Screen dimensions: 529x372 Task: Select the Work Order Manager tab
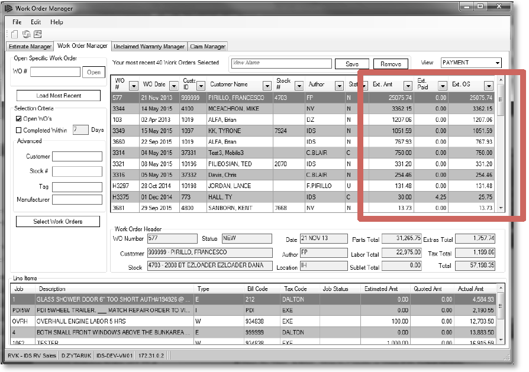pos(82,46)
